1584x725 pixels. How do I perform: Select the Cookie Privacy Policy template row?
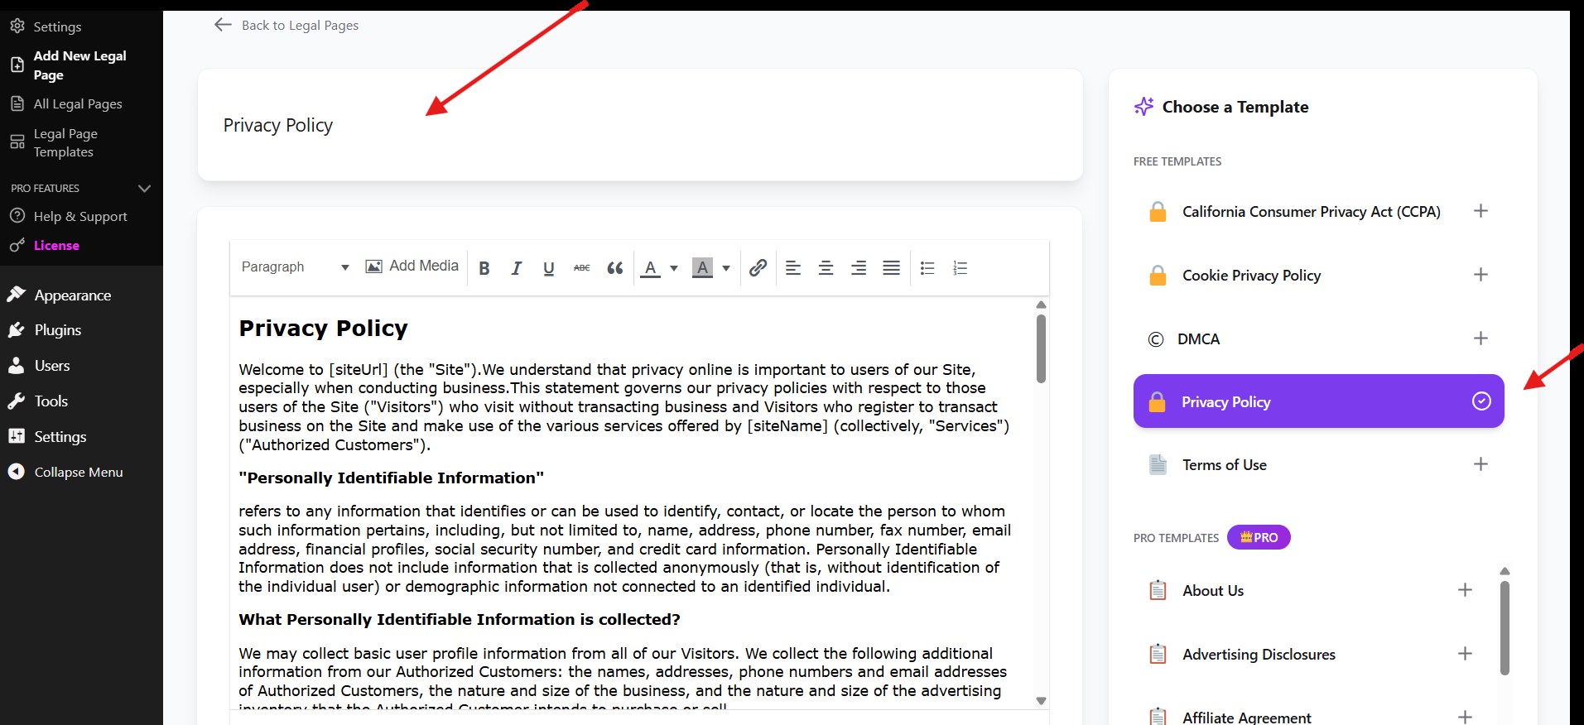click(1318, 275)
